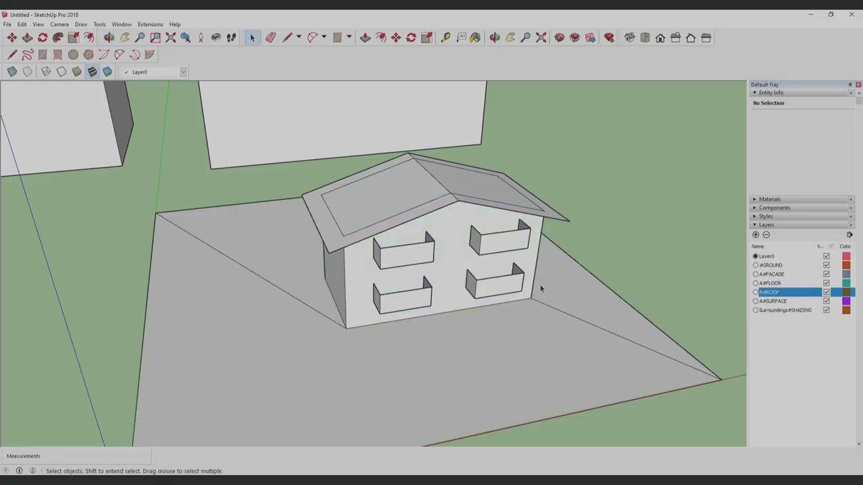Make #GROUND the active layer
The height and width of the screenshot is (485, 863).
click(x=756, y=265)
